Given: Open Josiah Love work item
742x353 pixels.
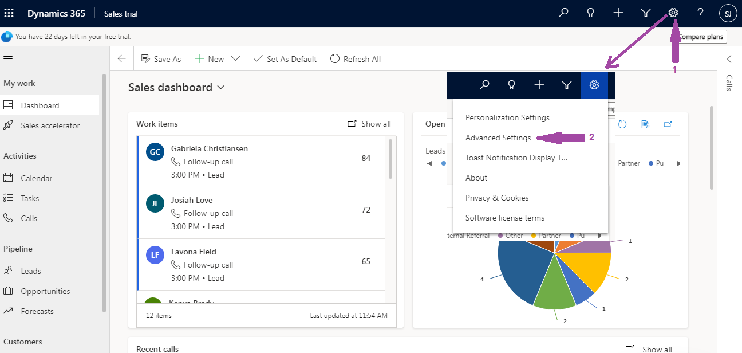Looking at the screenshot, I should (262, 213).
